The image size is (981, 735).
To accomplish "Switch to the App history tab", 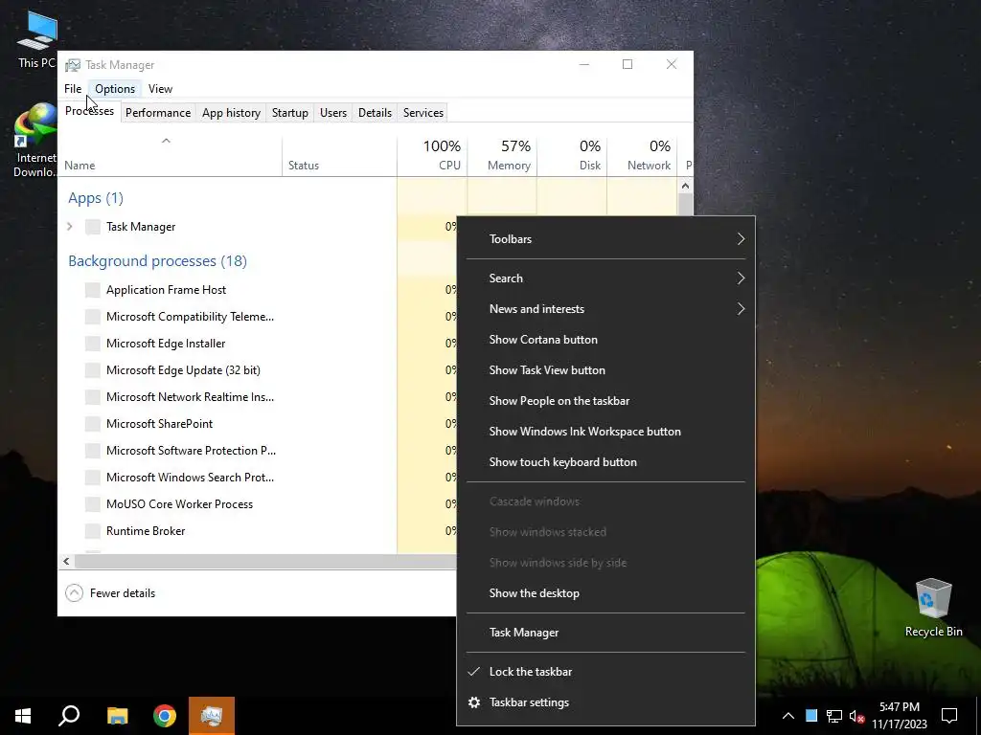I will 231,113.
